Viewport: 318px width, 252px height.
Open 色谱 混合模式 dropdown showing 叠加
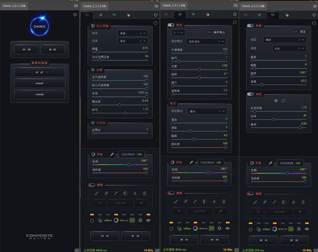(x=207, y=111)
